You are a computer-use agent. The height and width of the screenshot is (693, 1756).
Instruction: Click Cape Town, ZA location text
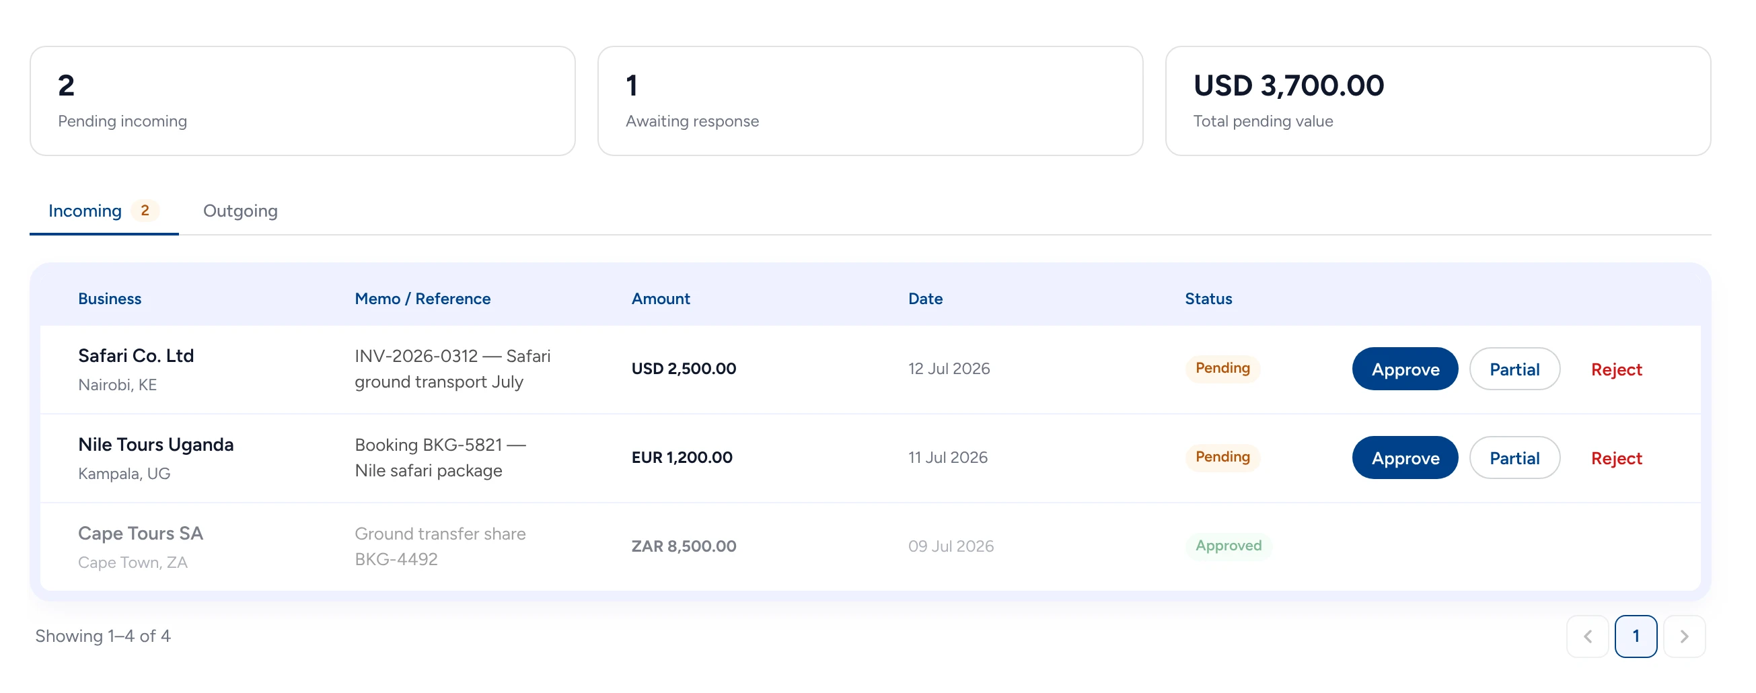coord(133,562)
